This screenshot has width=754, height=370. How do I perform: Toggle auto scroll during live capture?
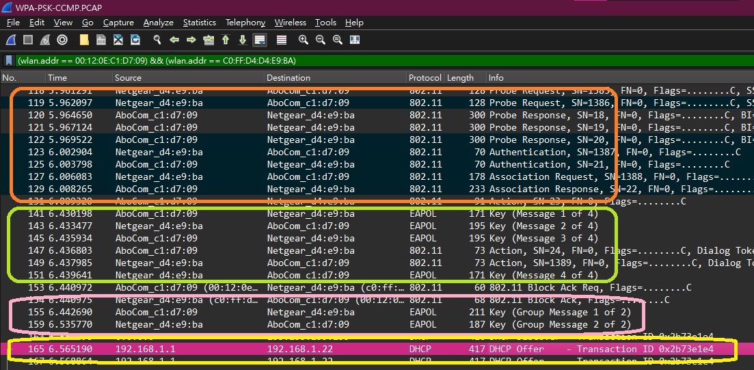(x=260, y=40)
